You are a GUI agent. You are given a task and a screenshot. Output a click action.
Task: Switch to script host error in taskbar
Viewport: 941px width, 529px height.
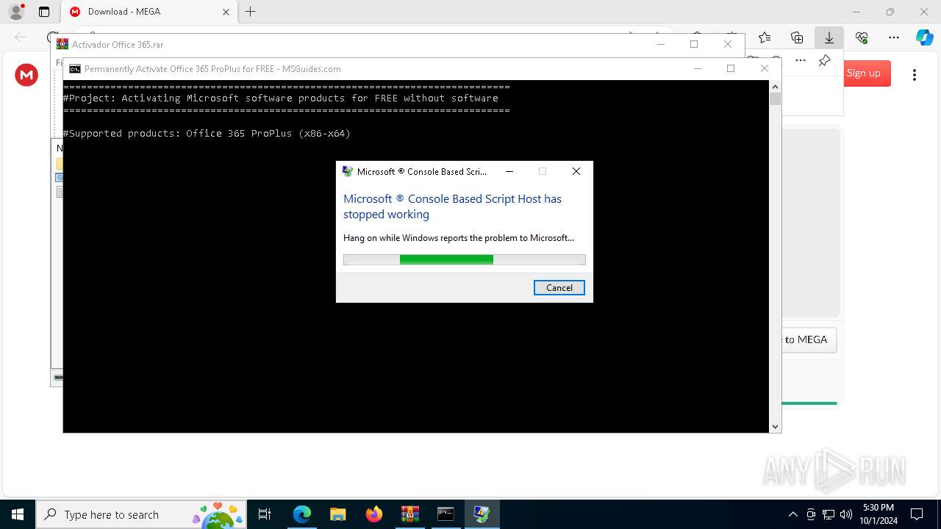click(x=482, y=514)
